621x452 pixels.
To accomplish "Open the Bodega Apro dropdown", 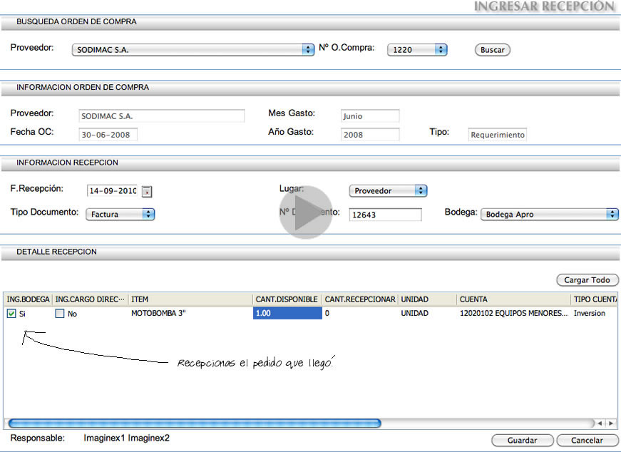I will (549, 215).
